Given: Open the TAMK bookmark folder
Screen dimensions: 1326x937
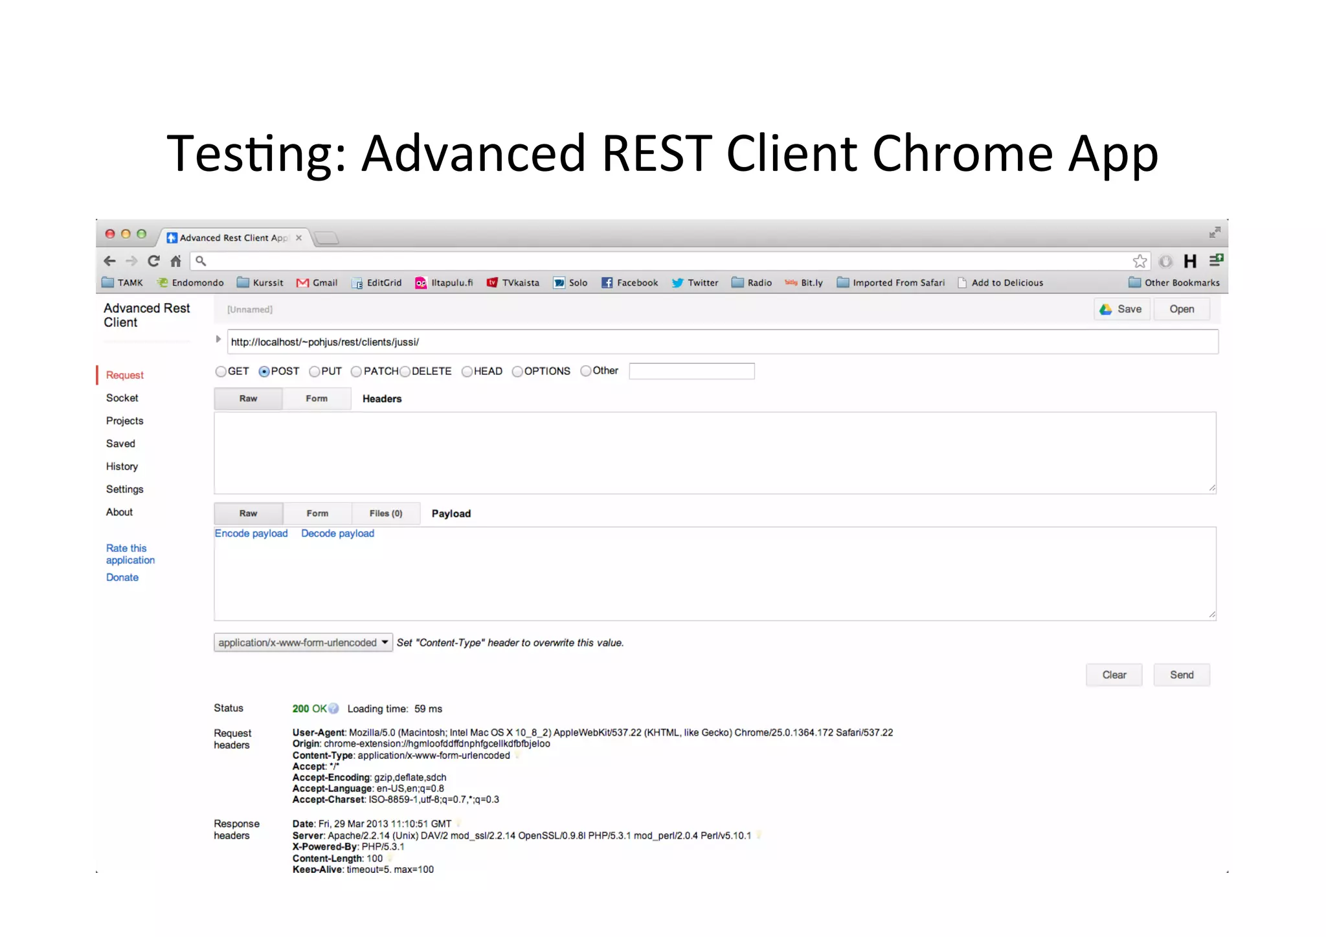Looking at the screenshot, I should pyautogui.click(x=122, y=282).
